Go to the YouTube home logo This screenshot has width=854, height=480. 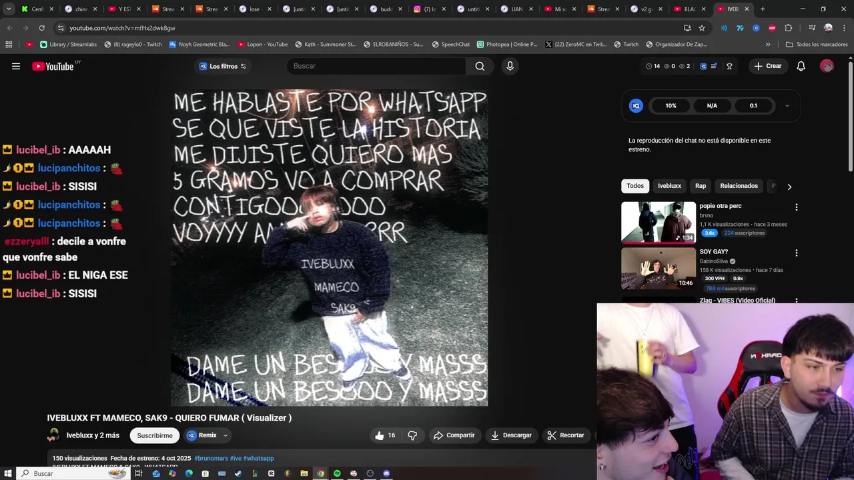pyautogui.click(x=53, y=66)
